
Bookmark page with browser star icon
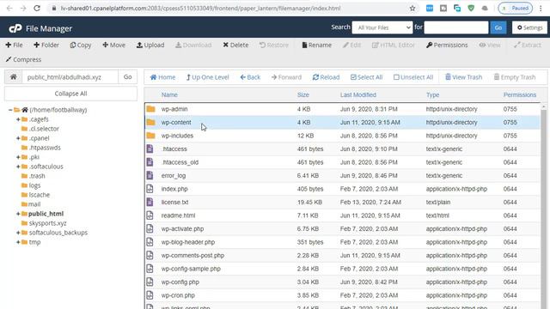click(412, 8)
